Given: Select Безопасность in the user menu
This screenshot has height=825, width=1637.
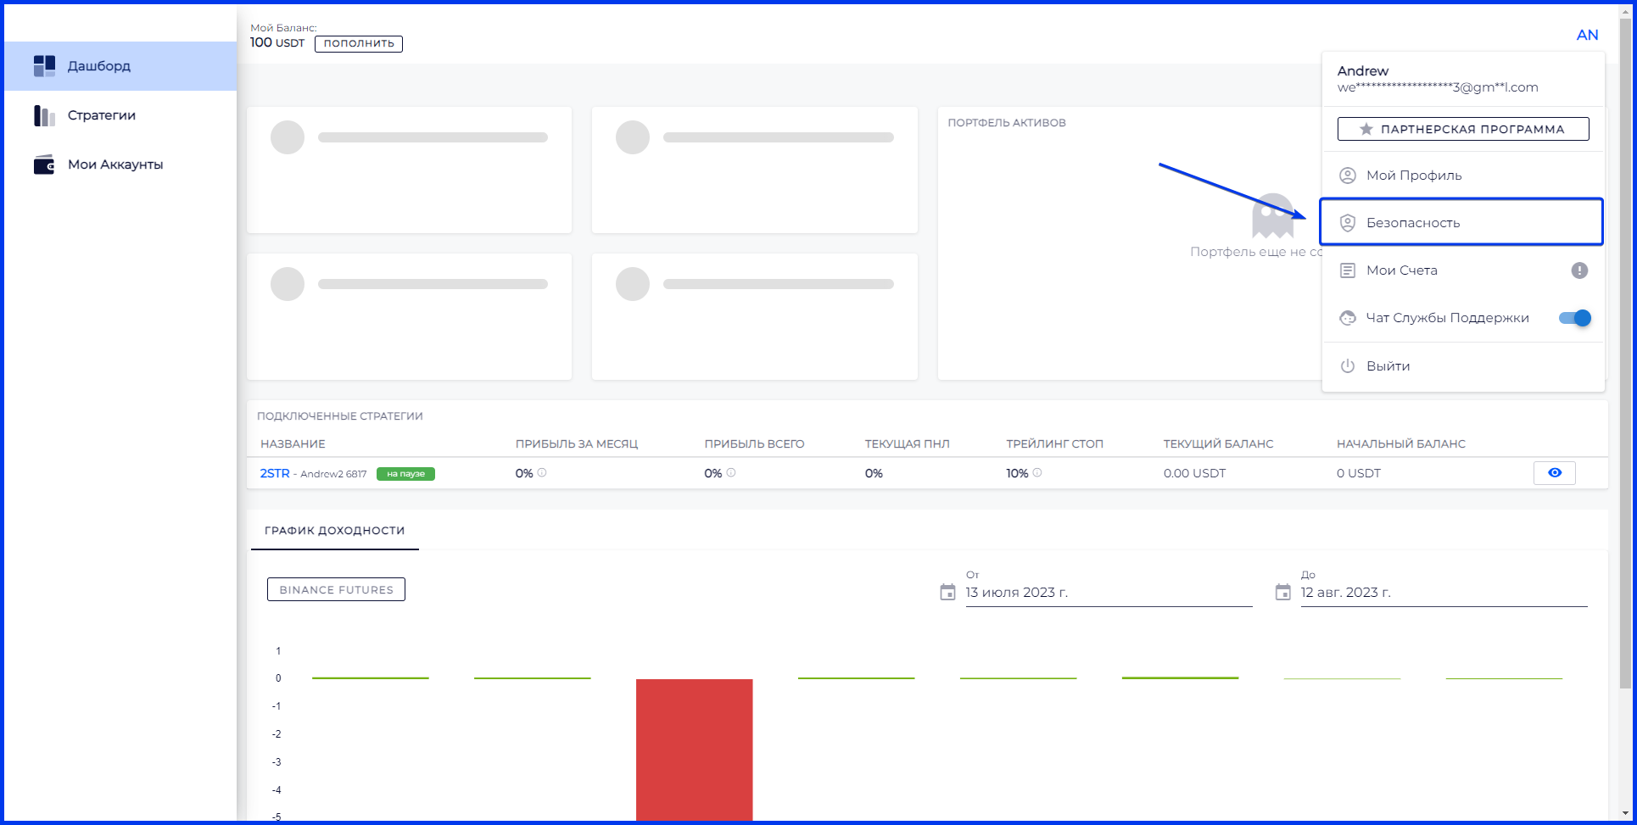Looking at the screenshot, I should 1461,222.
